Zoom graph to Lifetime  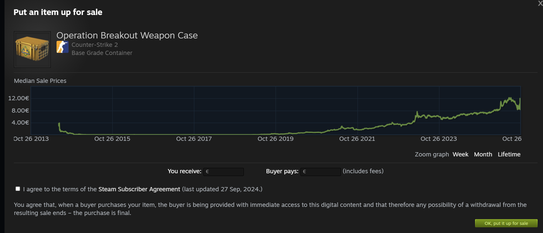click(509, 154)
